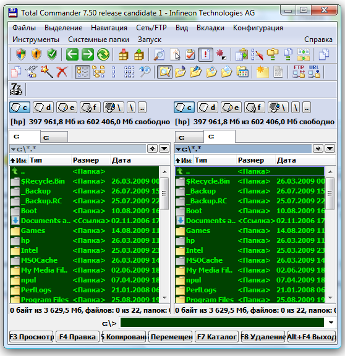Click the Alt+F4 Выход button
Image resolution: width=345 pixels, height=356 pixels.
312,337
